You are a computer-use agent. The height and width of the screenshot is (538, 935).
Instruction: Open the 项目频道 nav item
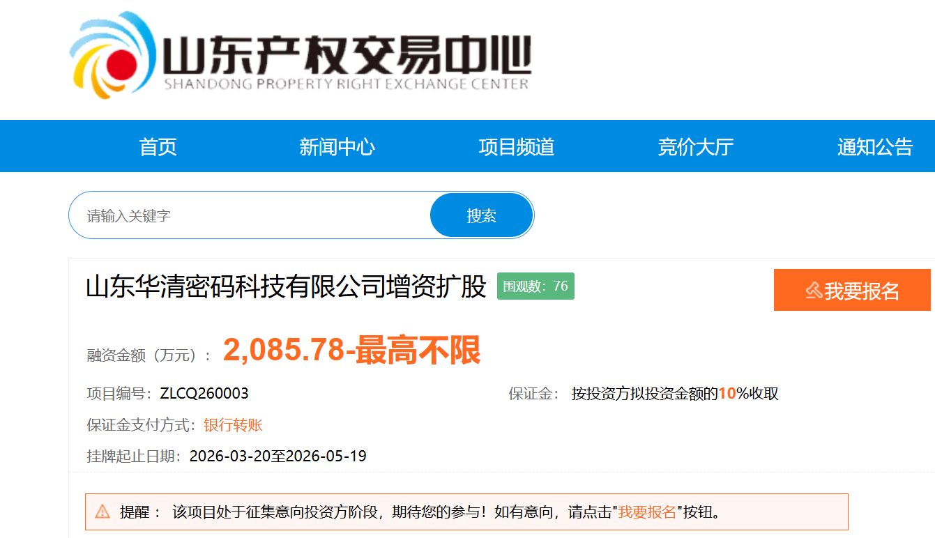click(x=516, y=147)
